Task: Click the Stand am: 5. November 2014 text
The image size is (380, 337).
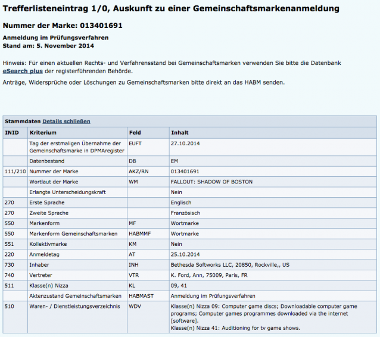Action: point(48,46)
